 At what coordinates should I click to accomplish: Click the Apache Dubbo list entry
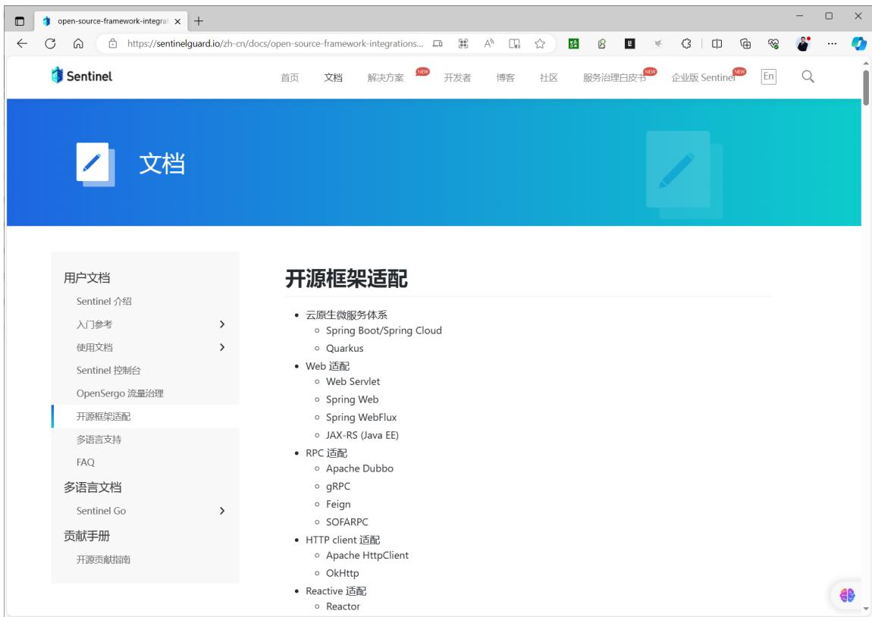(360, 468)
